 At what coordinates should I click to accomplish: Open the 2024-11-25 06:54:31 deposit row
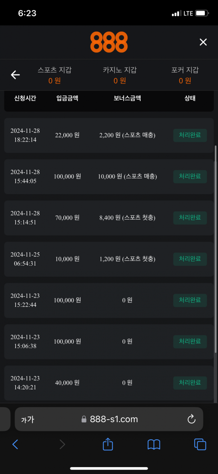[x=109, y=259]
